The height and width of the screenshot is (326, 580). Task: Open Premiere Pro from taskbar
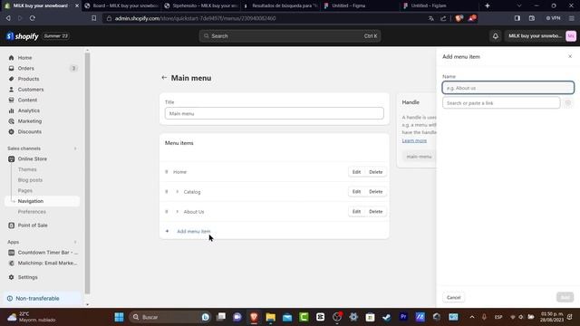(403, 317)
